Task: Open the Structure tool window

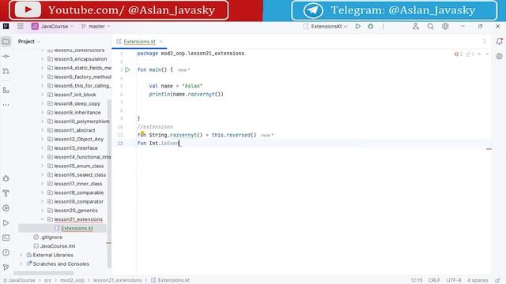Action: 6,90
